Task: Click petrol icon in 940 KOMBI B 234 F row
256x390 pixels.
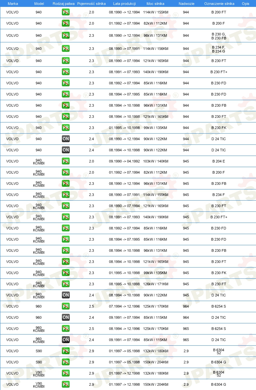Action: [66, 195]
